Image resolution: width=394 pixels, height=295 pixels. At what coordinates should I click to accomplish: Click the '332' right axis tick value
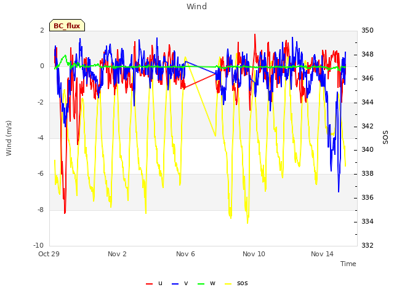click(x=368, y=245)
